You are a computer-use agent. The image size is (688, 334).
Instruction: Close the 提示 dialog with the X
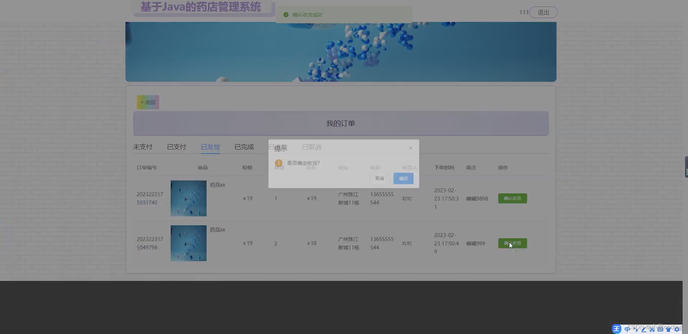coord(410,148)
